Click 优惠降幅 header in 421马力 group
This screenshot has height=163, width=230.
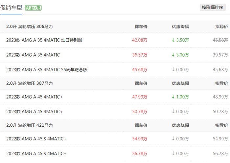click(x=180, y=125)
